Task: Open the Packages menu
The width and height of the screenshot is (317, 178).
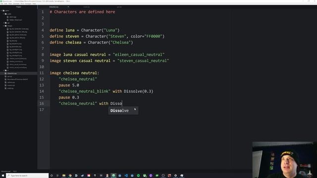Action: (x=28, y=3)
